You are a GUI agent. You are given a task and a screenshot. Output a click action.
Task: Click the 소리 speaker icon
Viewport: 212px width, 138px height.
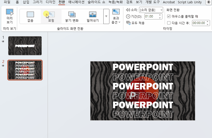pos(128,10)
